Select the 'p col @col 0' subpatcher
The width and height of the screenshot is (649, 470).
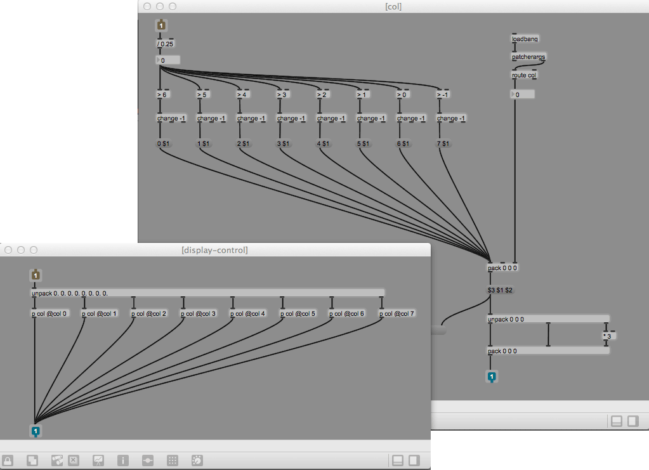point(49,313)
